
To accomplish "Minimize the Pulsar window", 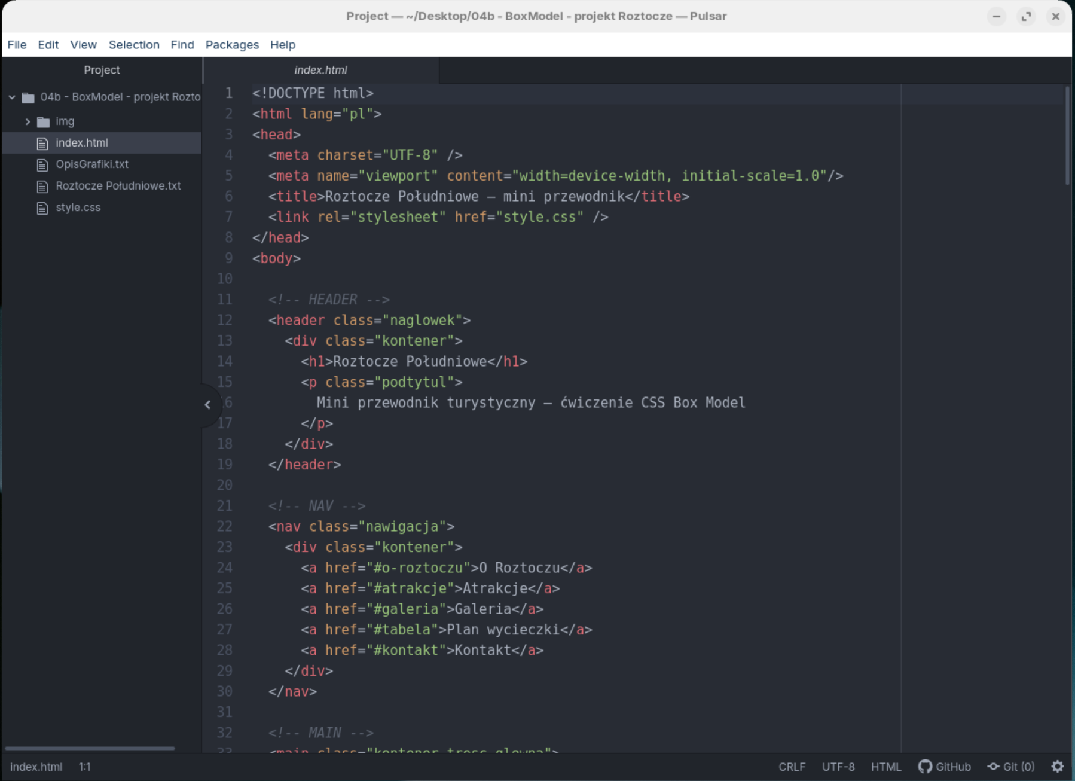I will (x=996, y=16).
